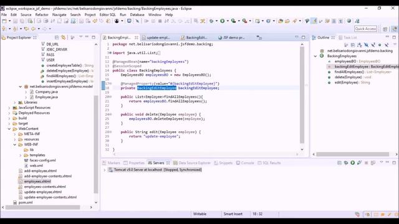Click the Skip All Breakpoints toolbar icon
This screenshot has width=399, height=224.
coord(137,21)
